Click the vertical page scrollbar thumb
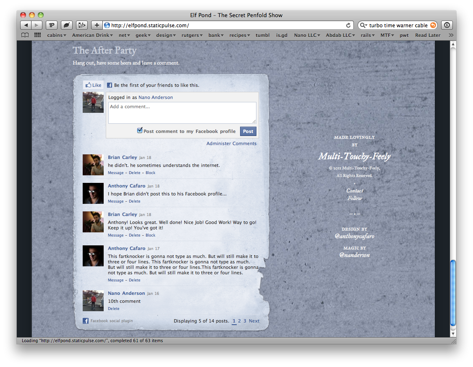 click(x=452, y=293)
